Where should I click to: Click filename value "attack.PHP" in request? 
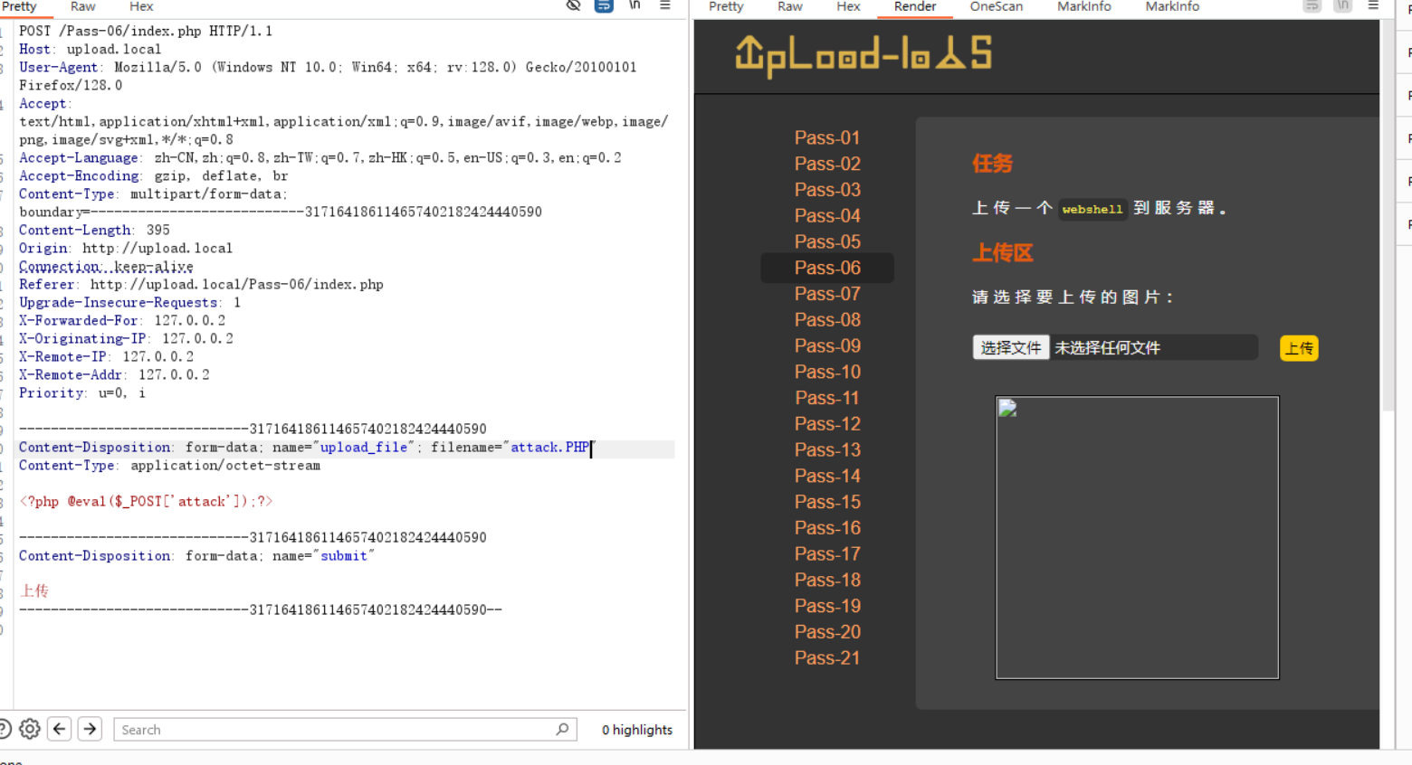(549, 448)
